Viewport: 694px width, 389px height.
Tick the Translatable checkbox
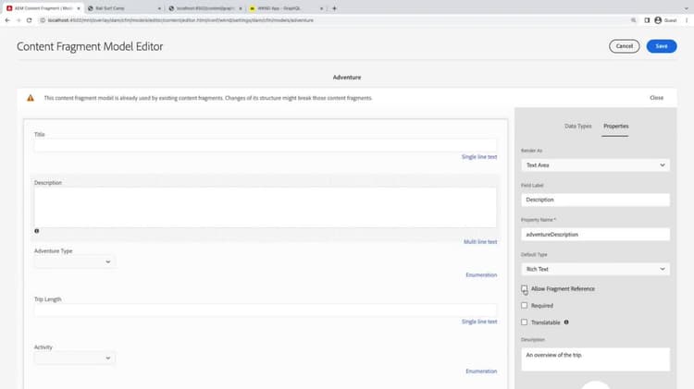click(x=524, y=322)
